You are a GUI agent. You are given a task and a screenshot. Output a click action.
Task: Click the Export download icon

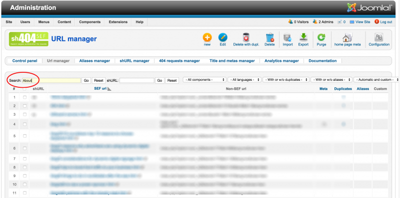tap(303, 38)
